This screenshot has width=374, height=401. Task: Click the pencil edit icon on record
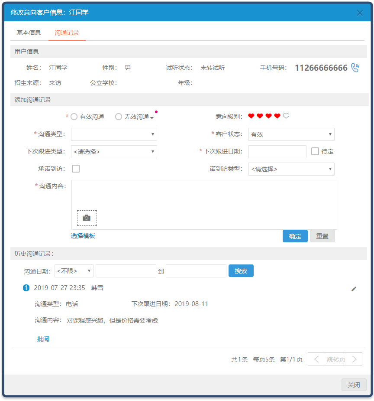354,289
